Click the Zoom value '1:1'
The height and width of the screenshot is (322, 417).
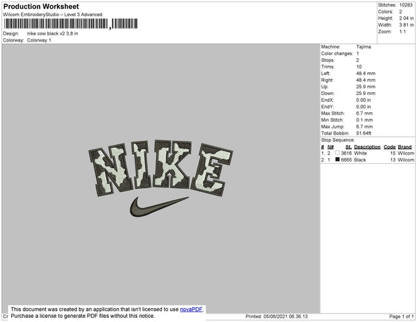pyautogui.click(x=402, y=32)
